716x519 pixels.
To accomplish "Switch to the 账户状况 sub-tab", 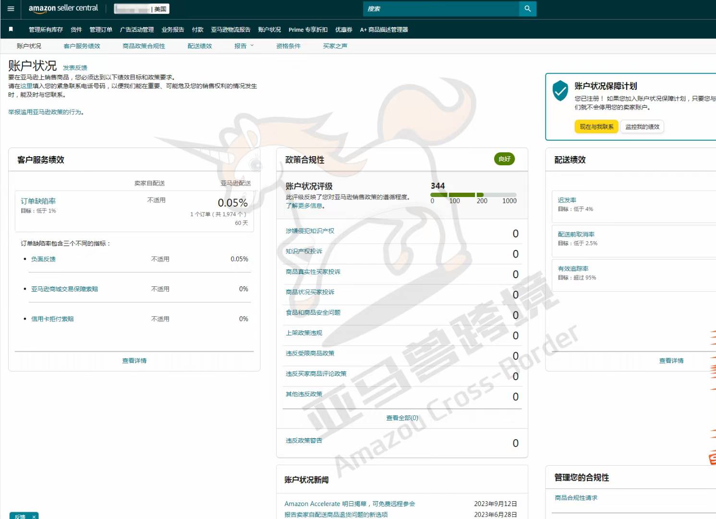I will (x=29, y=46).
